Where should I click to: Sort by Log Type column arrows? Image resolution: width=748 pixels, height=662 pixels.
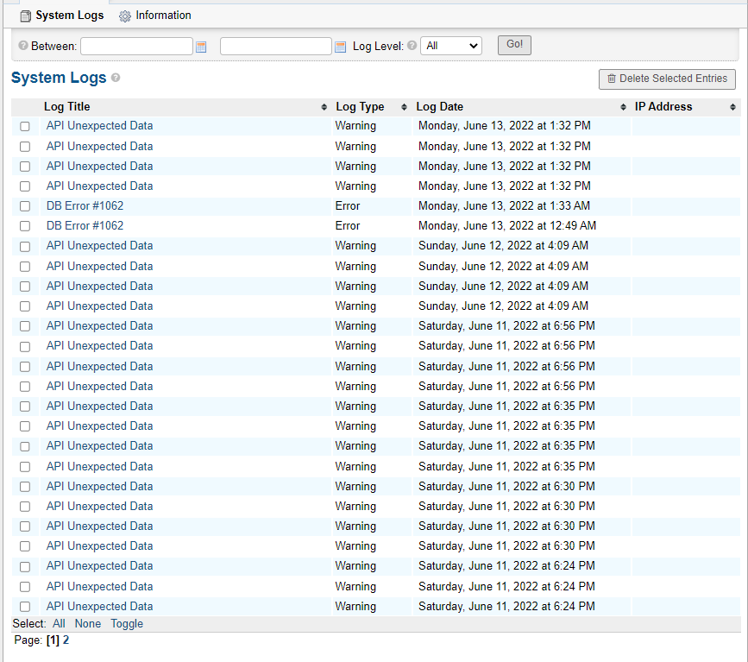tap(404, 107)
